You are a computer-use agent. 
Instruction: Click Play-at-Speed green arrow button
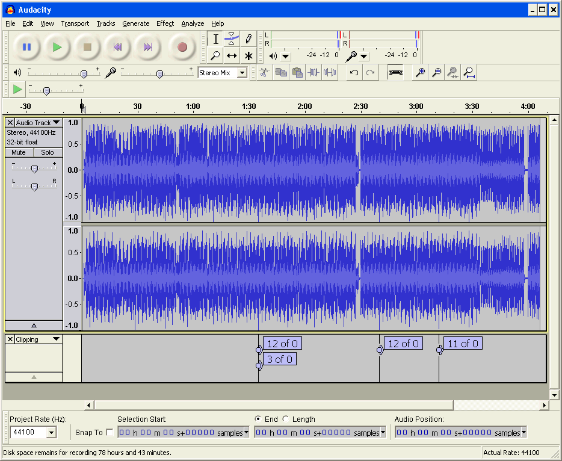click(17, 89)
